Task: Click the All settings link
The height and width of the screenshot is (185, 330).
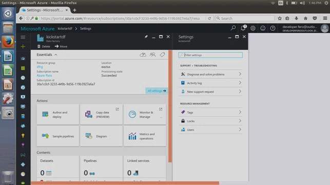Action: 157,91
